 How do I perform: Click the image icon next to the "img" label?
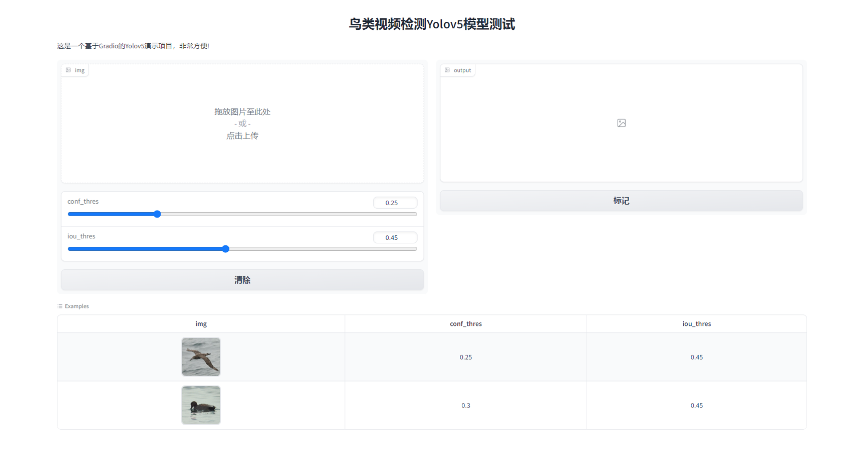coord(69,70)
